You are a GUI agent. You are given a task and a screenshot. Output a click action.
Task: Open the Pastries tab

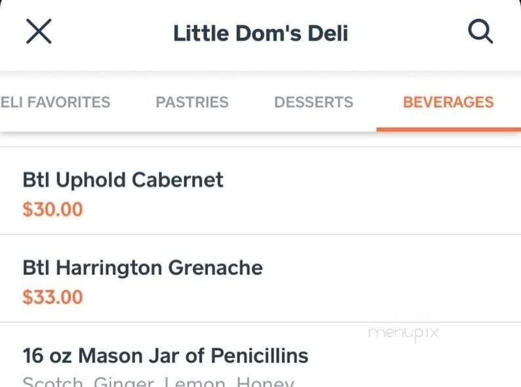[x=192, y=102]
